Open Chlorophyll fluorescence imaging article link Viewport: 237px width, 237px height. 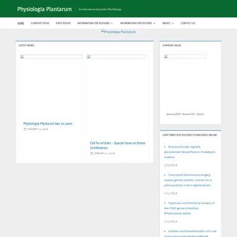click(188, 180)
